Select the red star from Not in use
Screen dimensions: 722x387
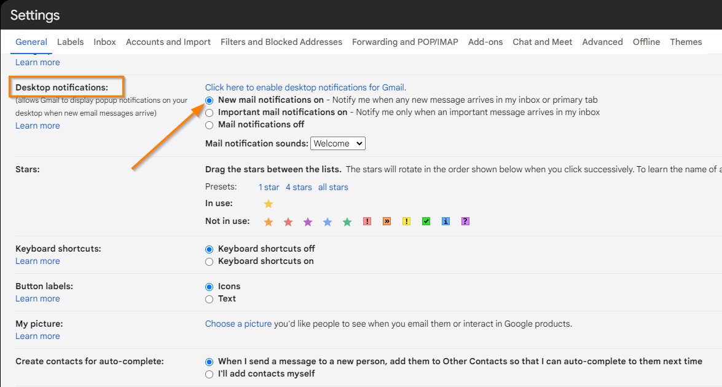287,221
